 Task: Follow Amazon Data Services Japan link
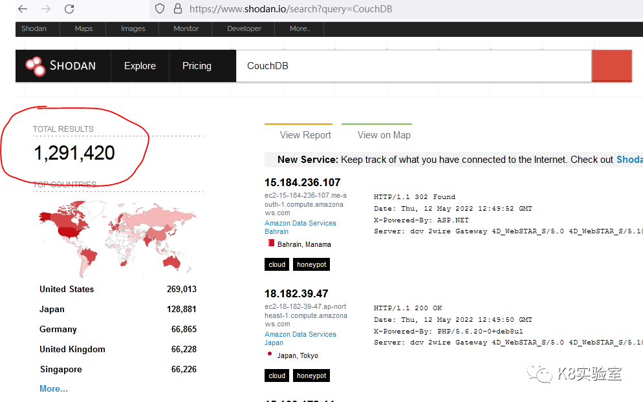click(x=300, y=338)
